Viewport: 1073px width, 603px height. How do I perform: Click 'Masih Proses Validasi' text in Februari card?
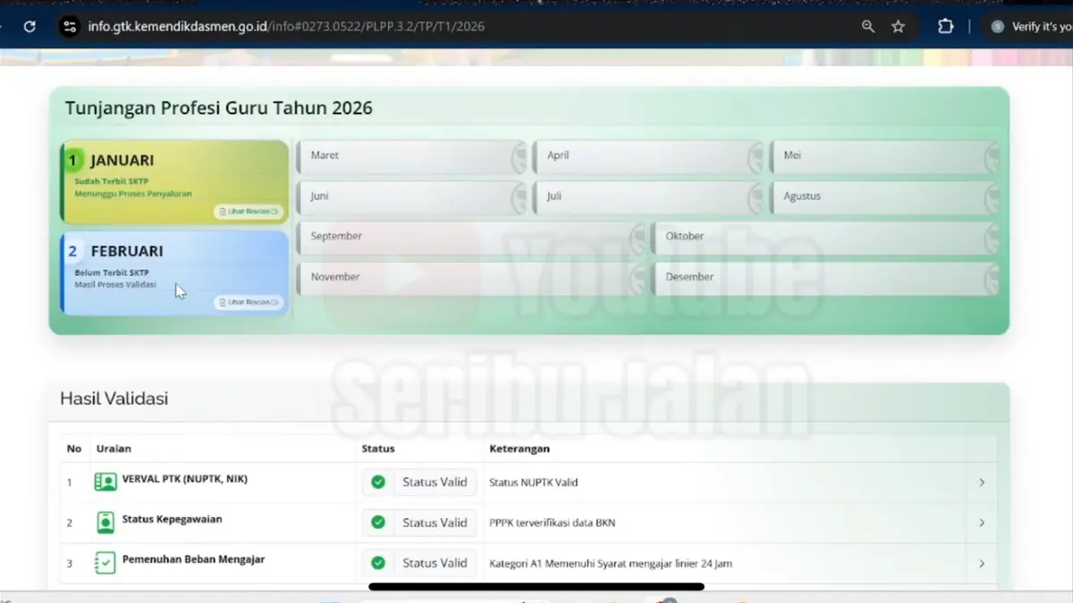(x=115, y=284)
